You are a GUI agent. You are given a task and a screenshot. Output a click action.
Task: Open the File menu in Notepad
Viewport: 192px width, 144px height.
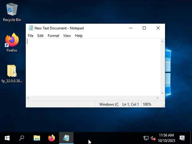(x=31, y=36)
